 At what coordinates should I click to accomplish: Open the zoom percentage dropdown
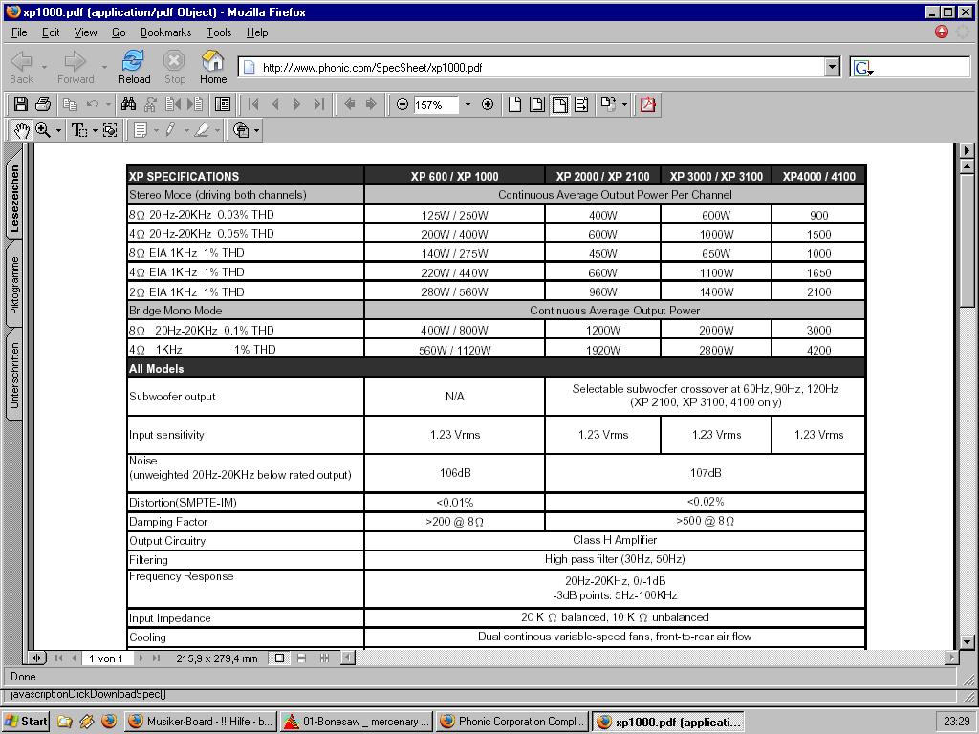468,105
